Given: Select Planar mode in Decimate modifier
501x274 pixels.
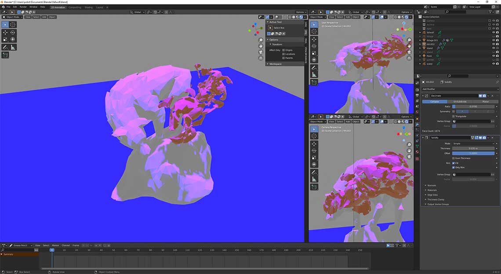Looking at the screenshot, I should click(485, 102).
